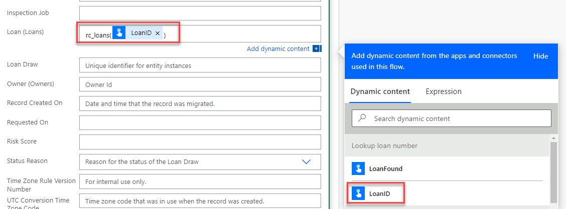566x209 pixels.
Task: Focus the Owner (Owners) field
Action: 200,84
